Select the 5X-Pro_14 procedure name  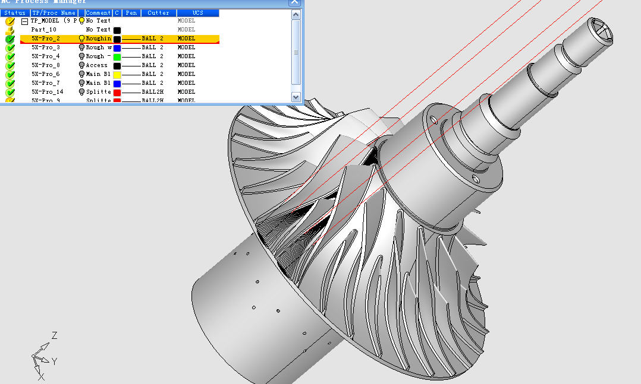click(48, 92)
